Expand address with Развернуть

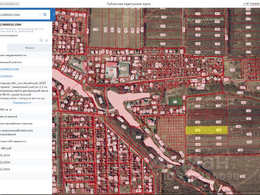22,103
